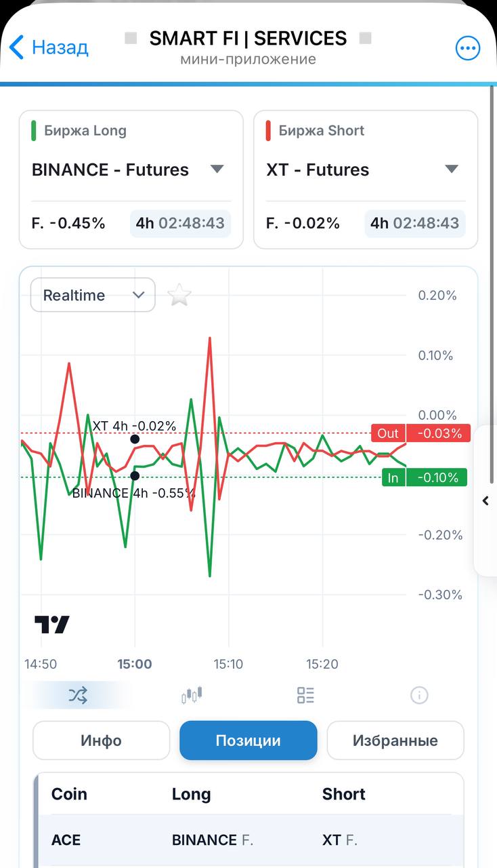Expand the Realtime timeframe dropdown

point(93,295)
